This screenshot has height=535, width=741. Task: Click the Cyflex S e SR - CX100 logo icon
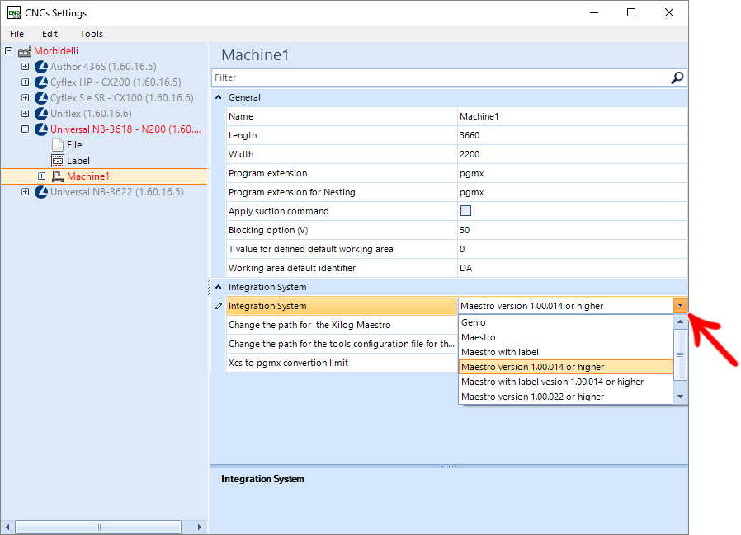click(41, 98)
